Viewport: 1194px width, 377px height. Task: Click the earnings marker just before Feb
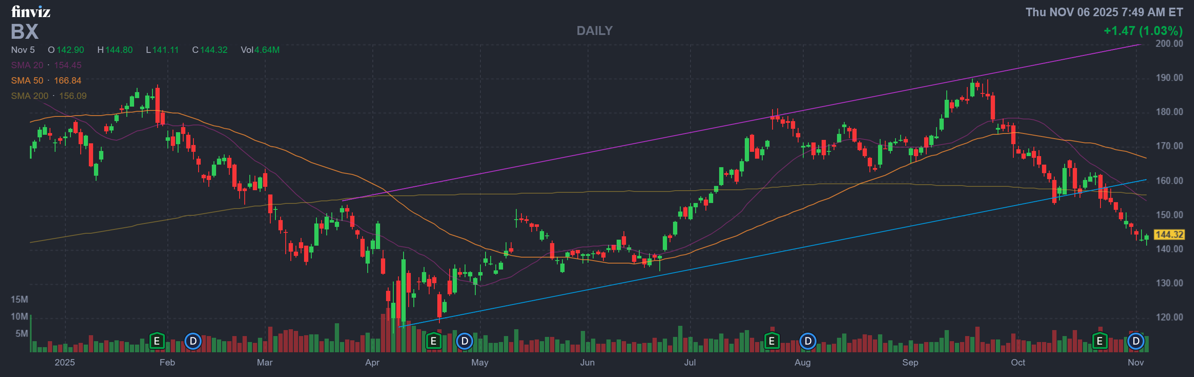(x=157, y=341)
